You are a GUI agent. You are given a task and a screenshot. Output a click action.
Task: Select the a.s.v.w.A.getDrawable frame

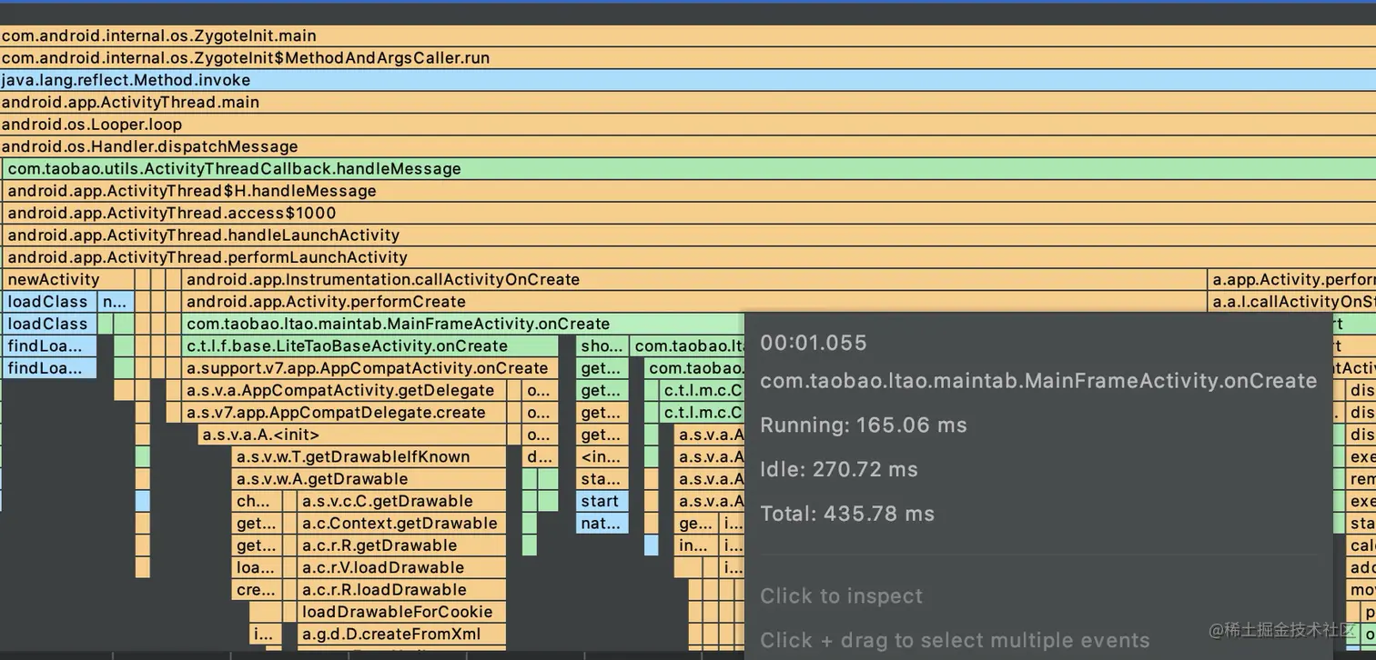coord(369,479)
